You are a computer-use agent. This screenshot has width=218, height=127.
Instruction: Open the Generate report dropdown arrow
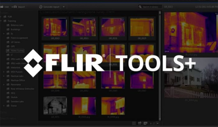pyautogui.click(x=64, y=7)
